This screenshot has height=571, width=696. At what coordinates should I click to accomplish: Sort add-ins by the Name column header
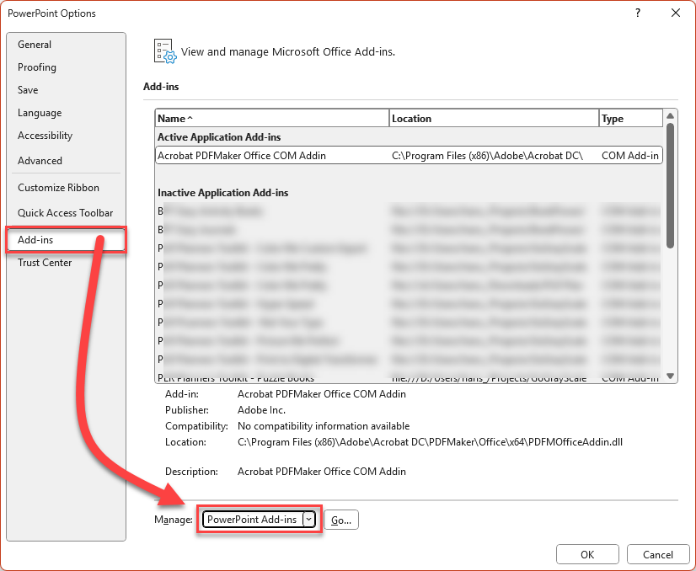tap(271, 118)
